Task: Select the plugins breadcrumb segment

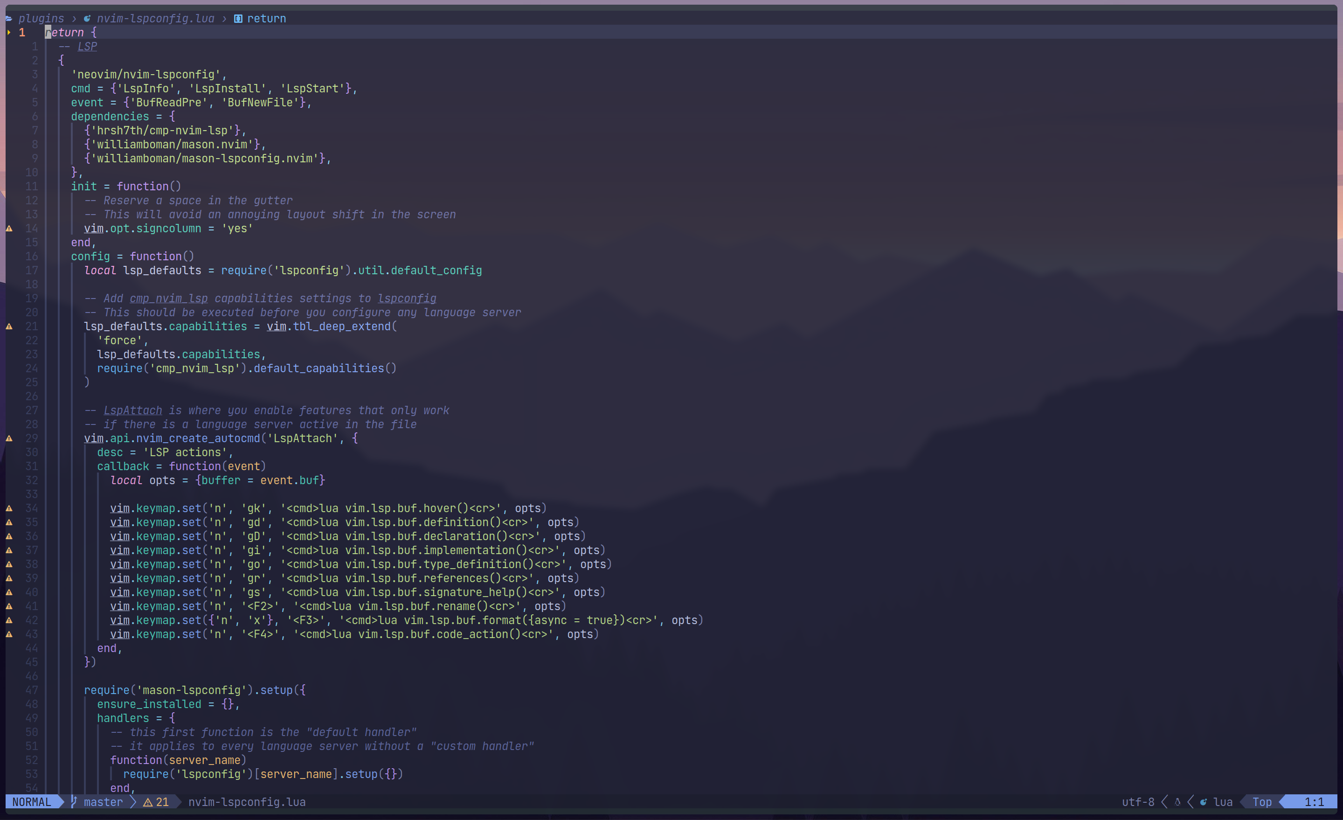Action: 42,19
